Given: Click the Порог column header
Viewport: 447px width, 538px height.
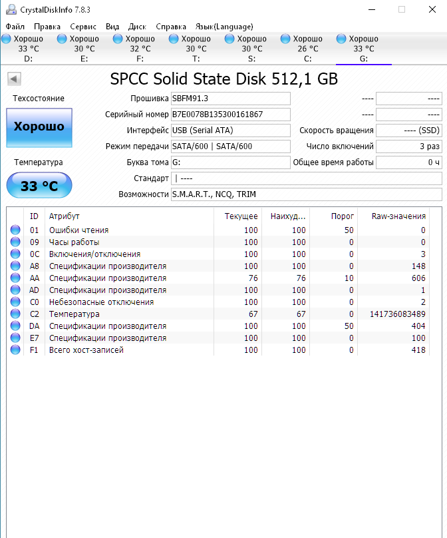Looking at the screenshot, I should tap(333, 216).
